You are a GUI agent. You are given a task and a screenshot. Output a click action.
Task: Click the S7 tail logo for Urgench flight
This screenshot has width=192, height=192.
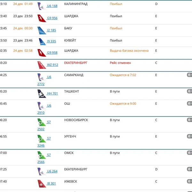click(x=42, y=139)
